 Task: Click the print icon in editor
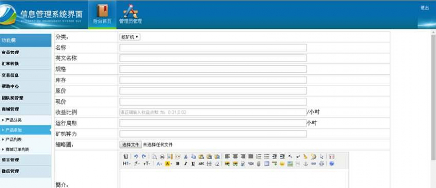pyautogui.click(x=162, y=157)
